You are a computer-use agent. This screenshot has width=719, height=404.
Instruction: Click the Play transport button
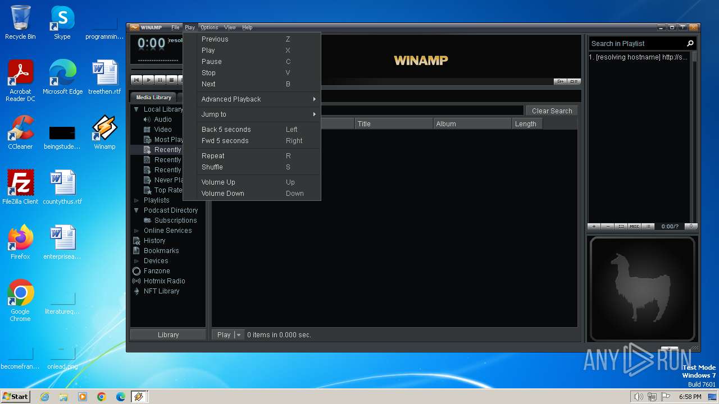pos(148,80)
